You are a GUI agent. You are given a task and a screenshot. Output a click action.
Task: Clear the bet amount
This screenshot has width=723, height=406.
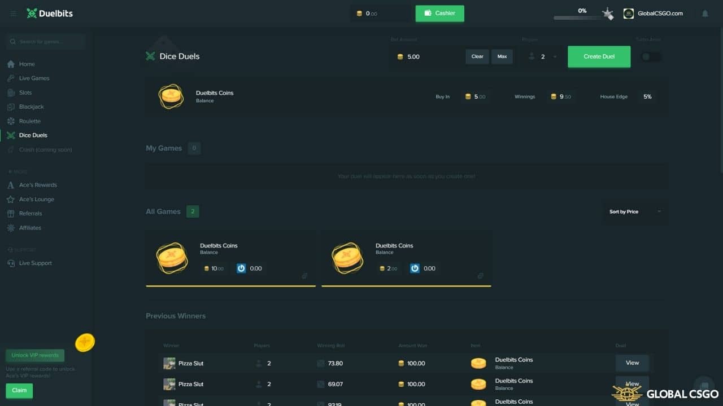[x=477, y=56]
